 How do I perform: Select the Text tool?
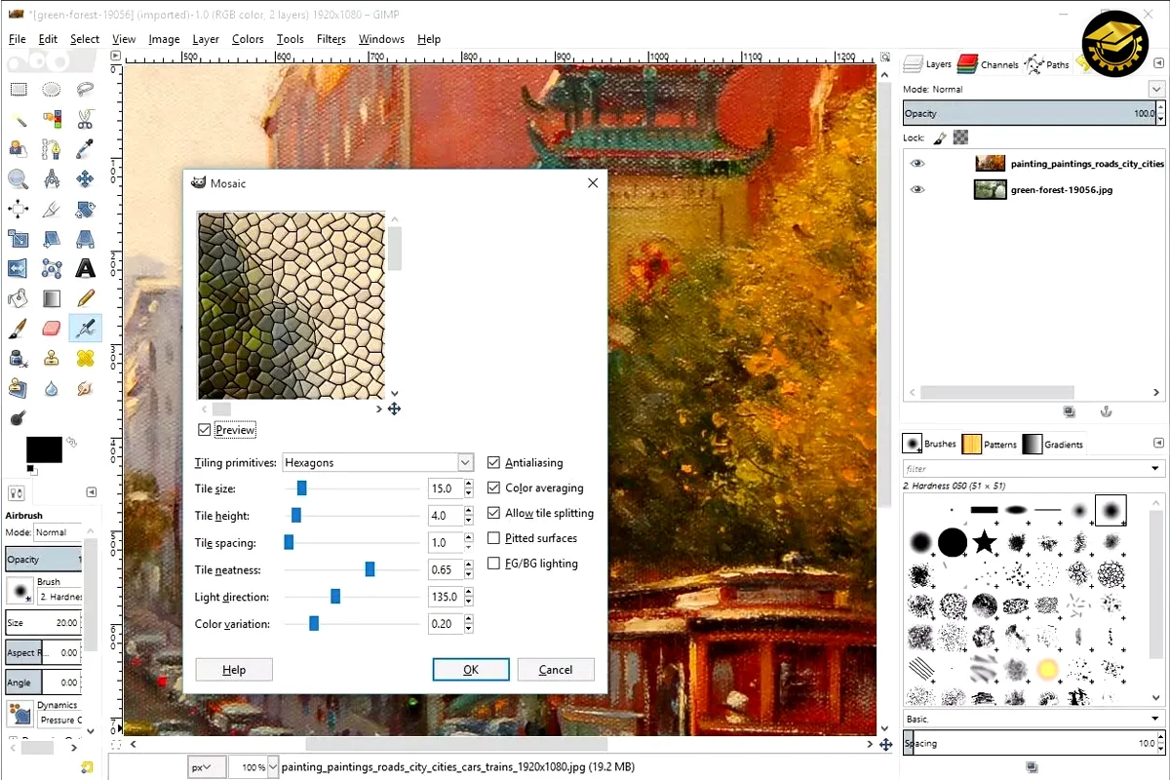(x=85, y=268)
